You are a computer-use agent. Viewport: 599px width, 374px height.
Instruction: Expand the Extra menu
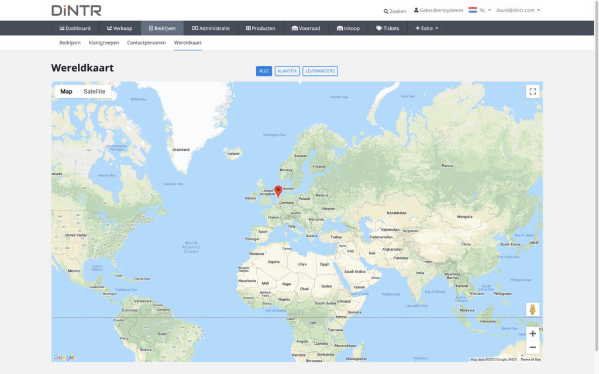(426, 28)
